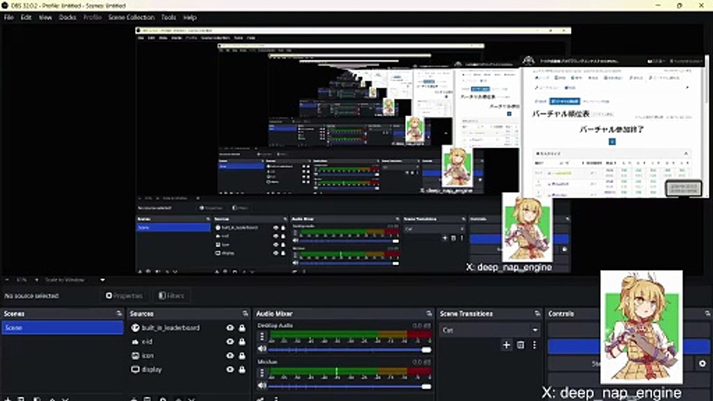Float the Scenes dock panel

click(x=119, y=314)
